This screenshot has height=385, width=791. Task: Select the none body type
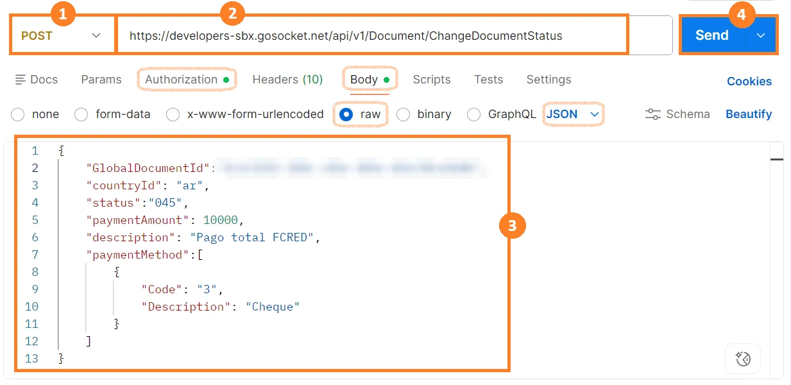(x=18, y=115)
